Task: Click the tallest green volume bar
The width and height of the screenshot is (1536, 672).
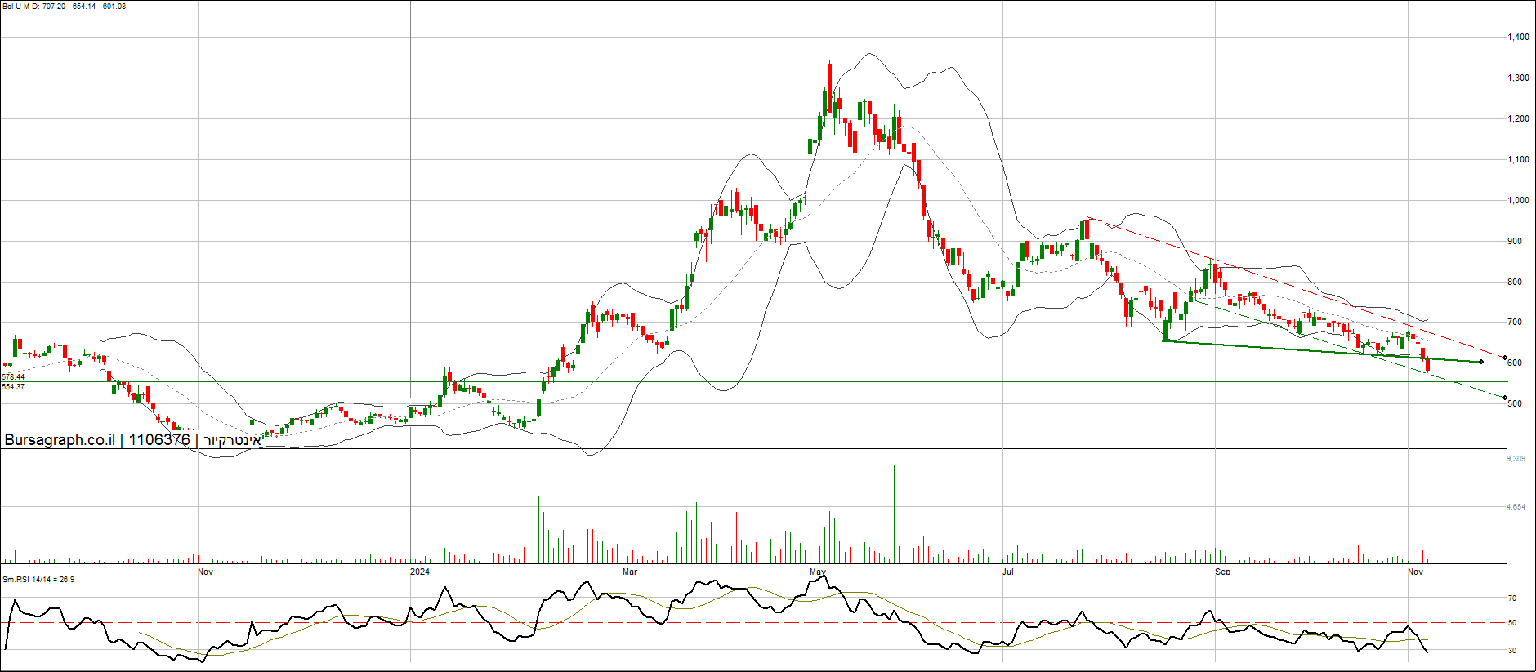Action: (894, 514)
